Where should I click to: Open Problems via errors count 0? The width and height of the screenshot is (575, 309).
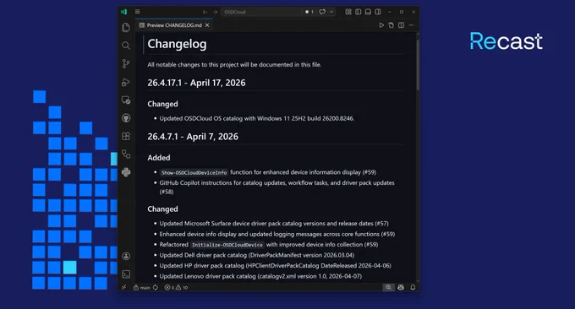169,287
